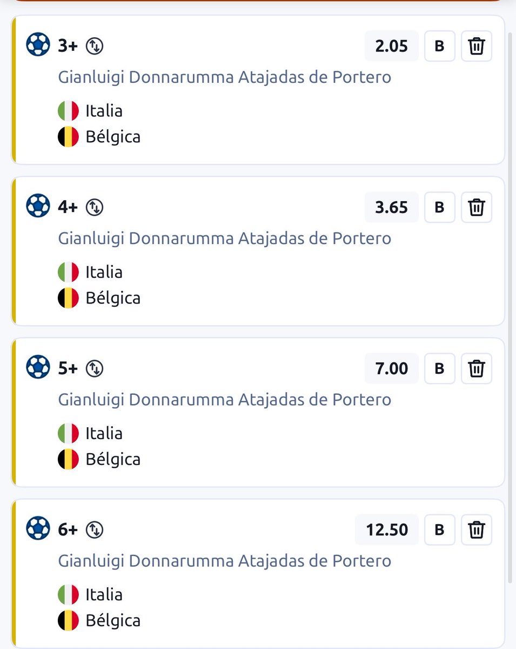516x649 pixels.
Task: Open market link in the 3+ card
Action: pyautogui.click(x=225, y=77)
